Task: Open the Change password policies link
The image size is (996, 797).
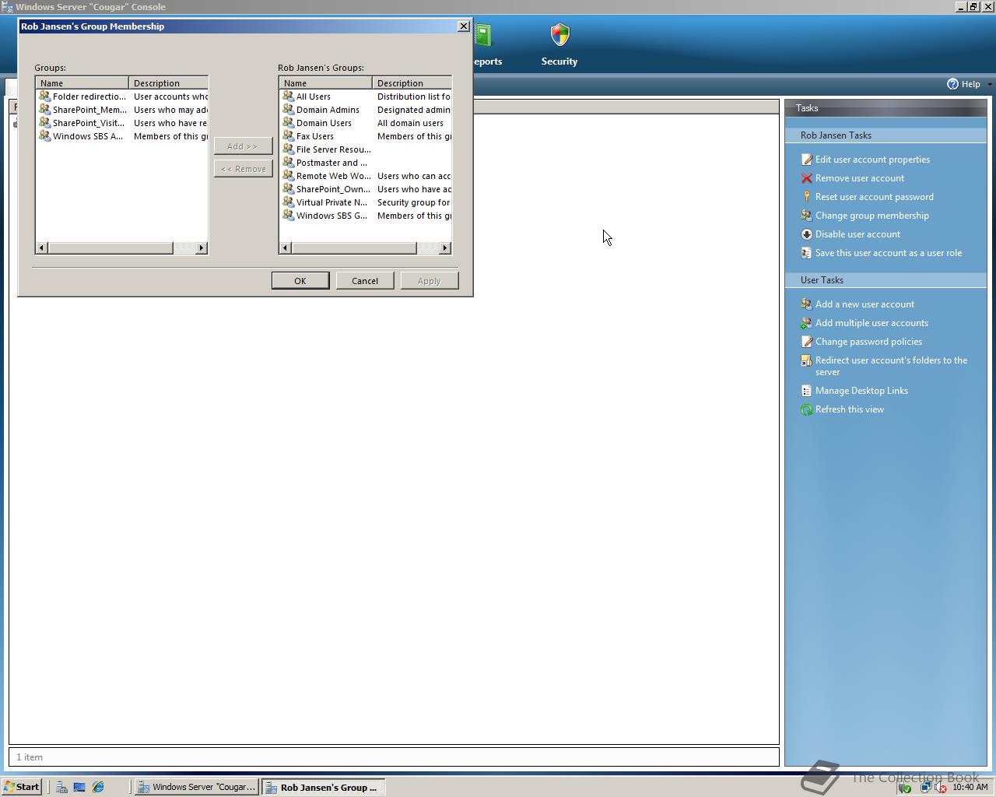Action: [868, 341]
